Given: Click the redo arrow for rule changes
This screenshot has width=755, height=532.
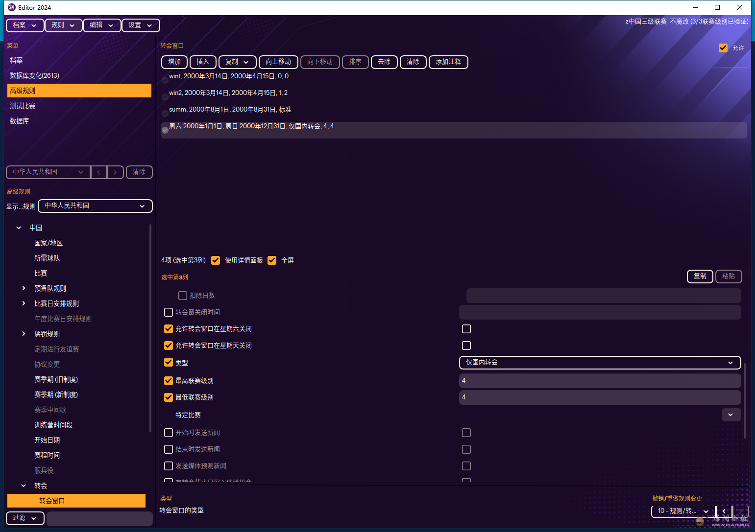Looking at the screenshot, I should (x=740, y=511).
